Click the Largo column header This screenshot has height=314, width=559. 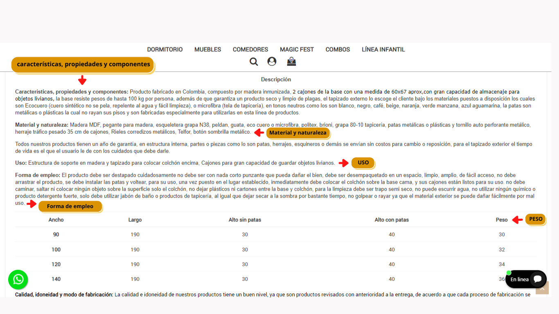pos(135,220)
